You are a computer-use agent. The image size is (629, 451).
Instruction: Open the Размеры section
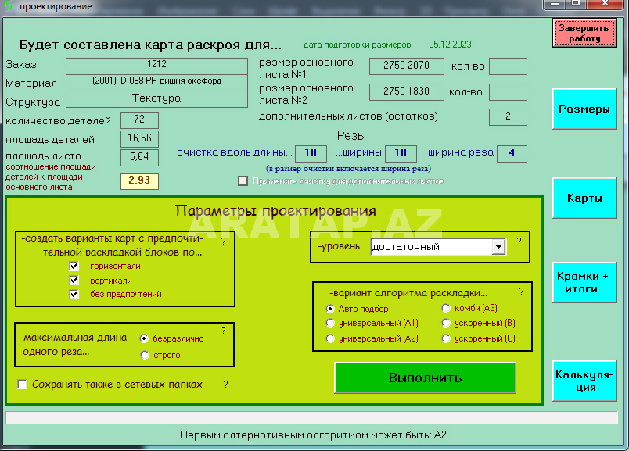(x=584, y=109)
